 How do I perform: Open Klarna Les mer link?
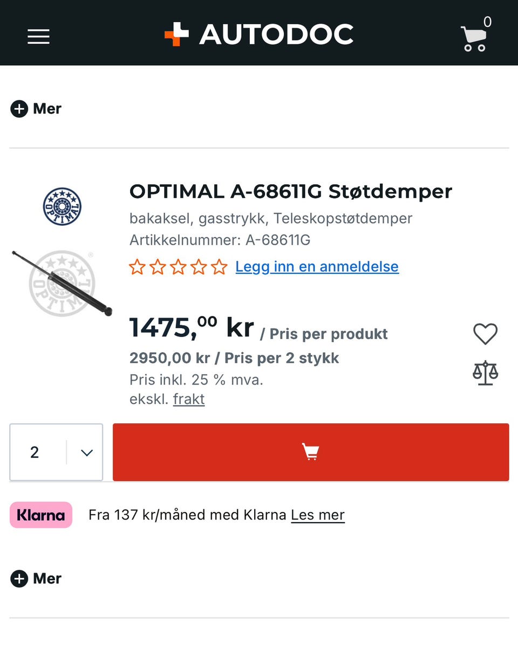(x=318, y=515)
